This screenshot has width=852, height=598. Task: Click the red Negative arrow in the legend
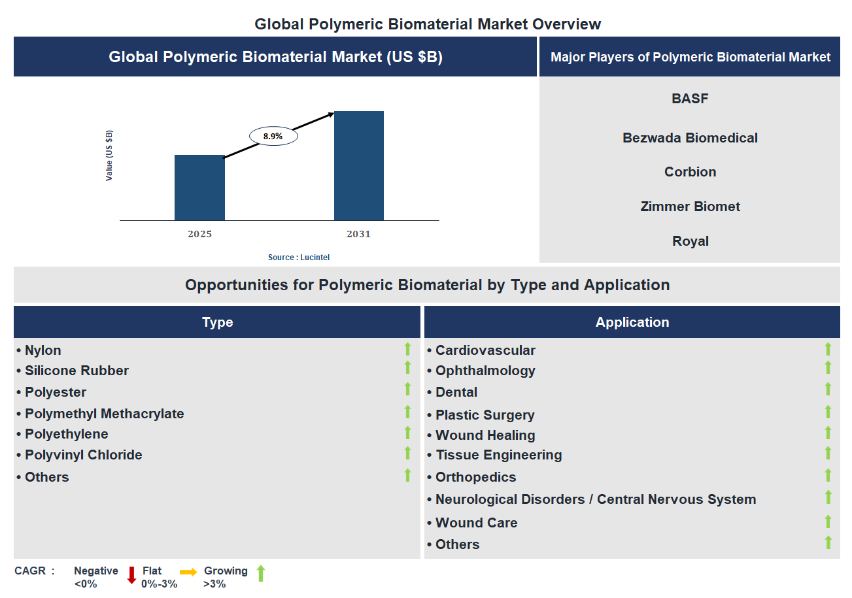pos(131,575)
